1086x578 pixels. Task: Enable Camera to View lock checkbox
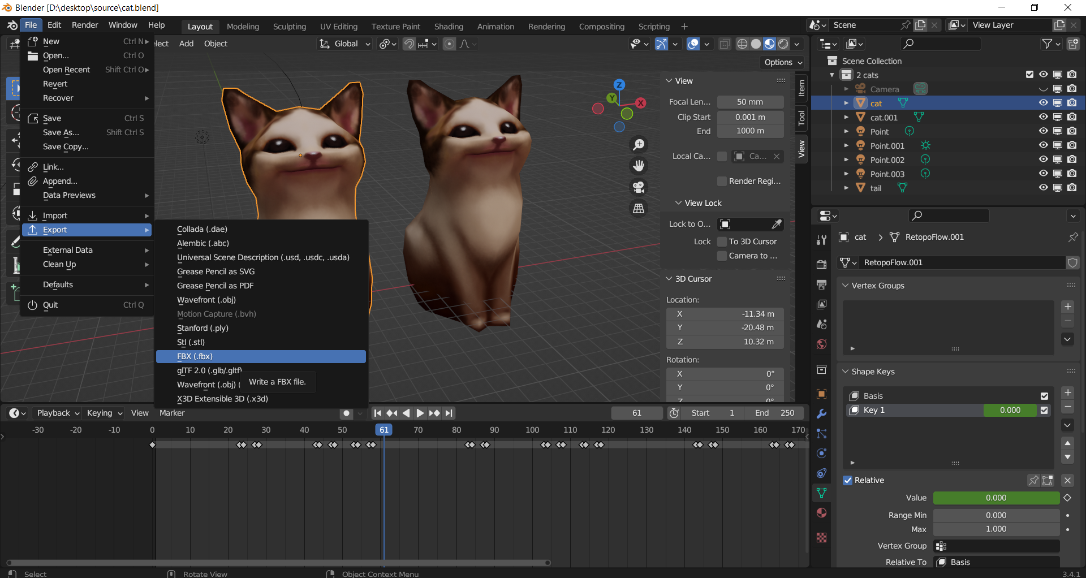tap(722, 256)
